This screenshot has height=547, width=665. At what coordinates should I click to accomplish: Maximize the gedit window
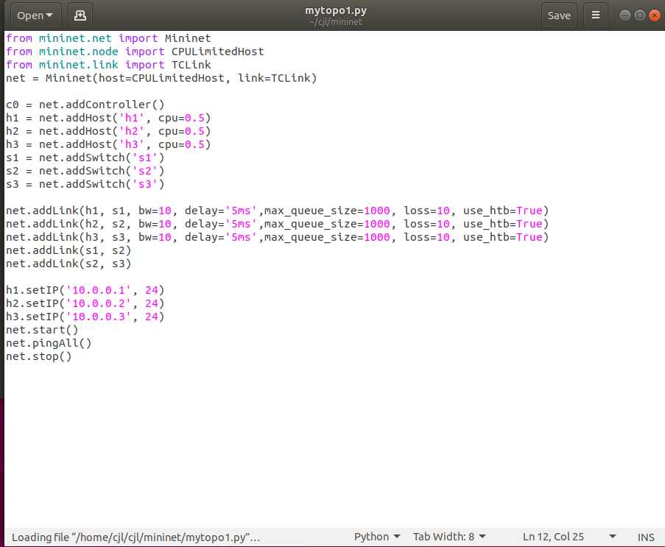[639, 15]
